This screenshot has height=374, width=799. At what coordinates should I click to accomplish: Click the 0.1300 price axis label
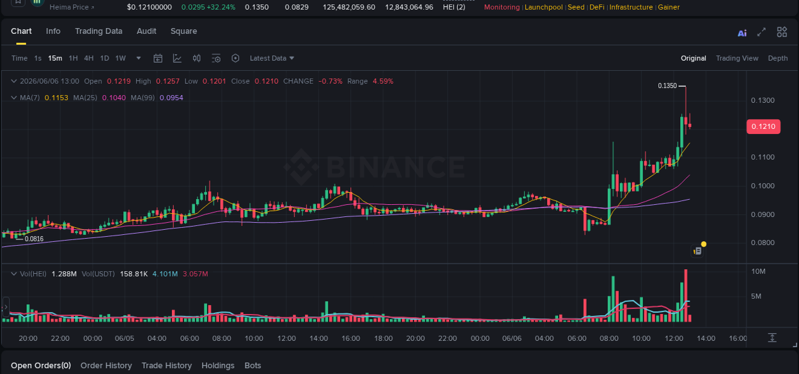763,101
